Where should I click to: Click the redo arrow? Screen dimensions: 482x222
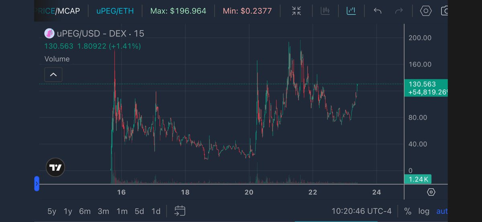tap(399, 11)
